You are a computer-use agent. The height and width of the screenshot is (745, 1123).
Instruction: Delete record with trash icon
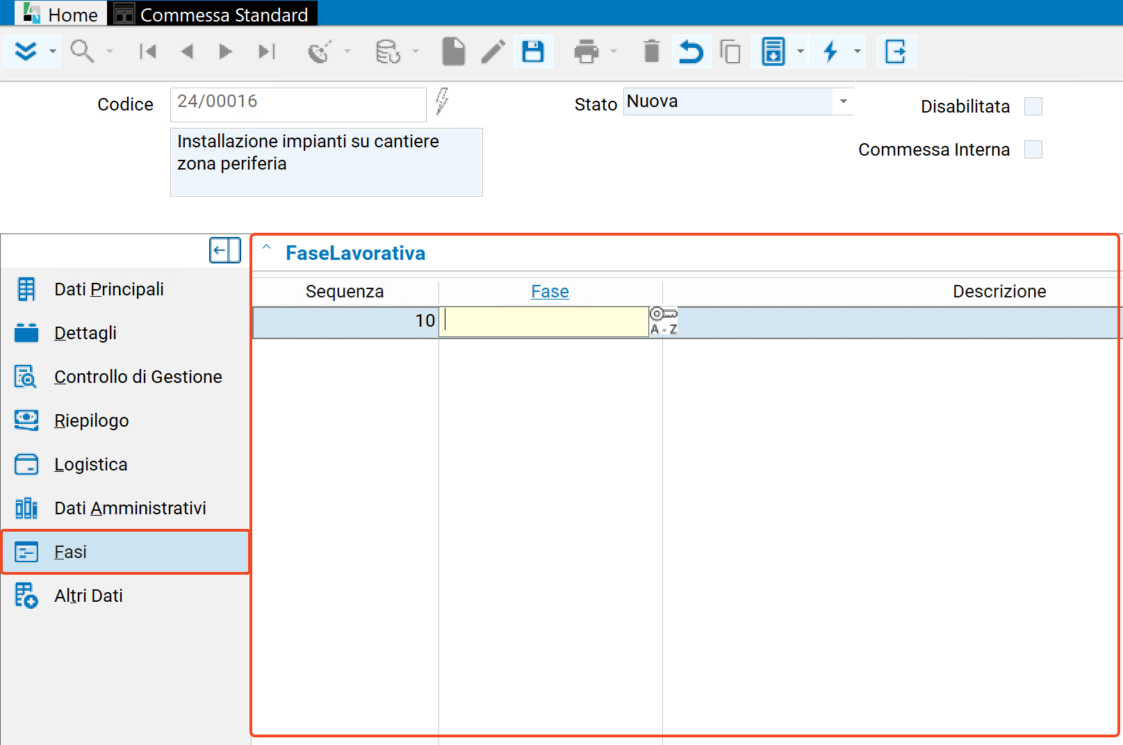pos(651,51)
